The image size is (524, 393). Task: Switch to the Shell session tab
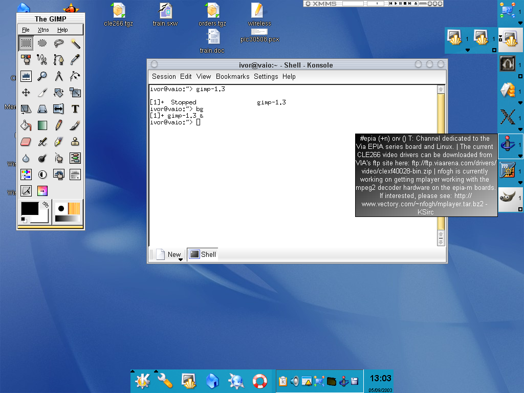[x=203, y=254]
